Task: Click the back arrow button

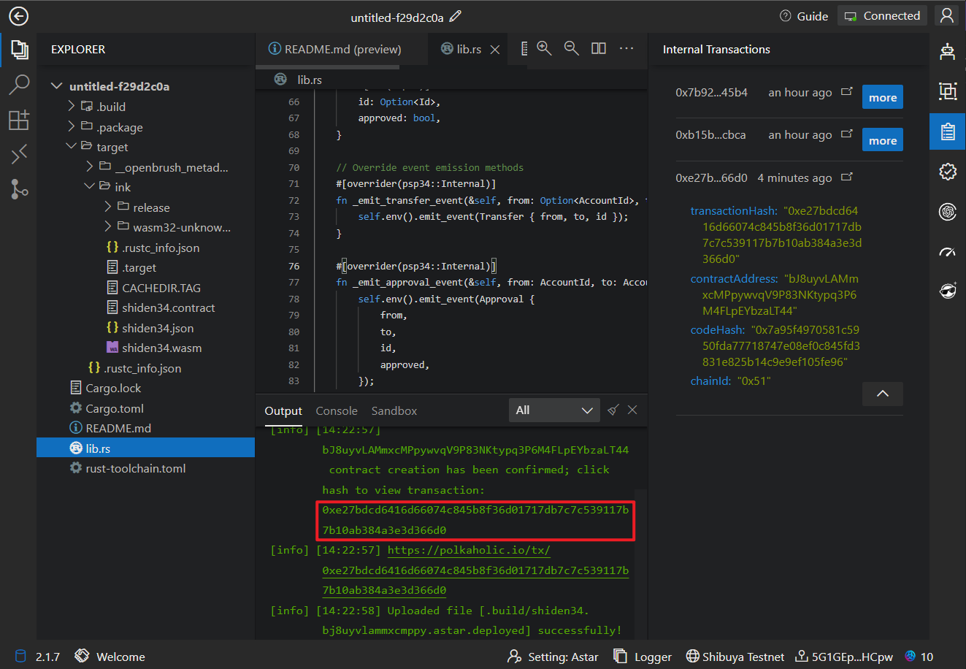Action: pyautogui.click(x=18, y=16)
